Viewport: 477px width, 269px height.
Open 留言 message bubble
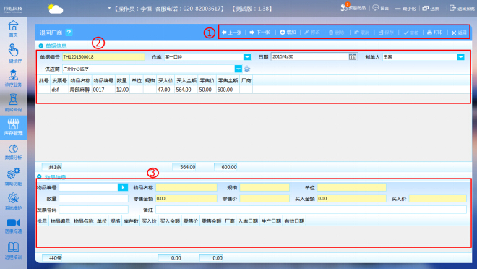[381, 8]
